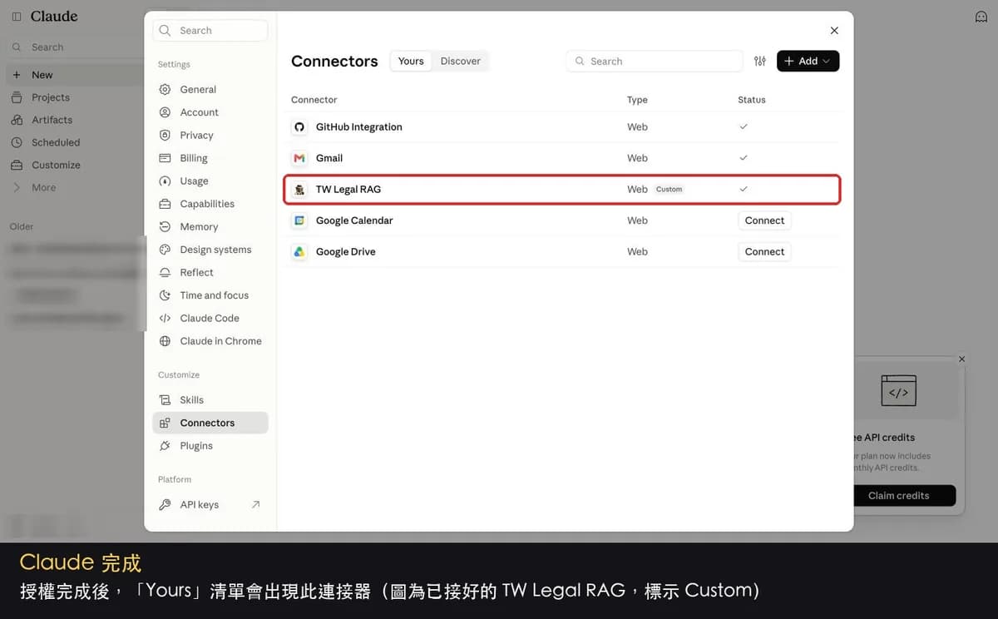This screenshot has width=998, height=619.
Task: Click the Claude in Chrome globe icon
Action: pyautogui.click(x=165, y=341)
